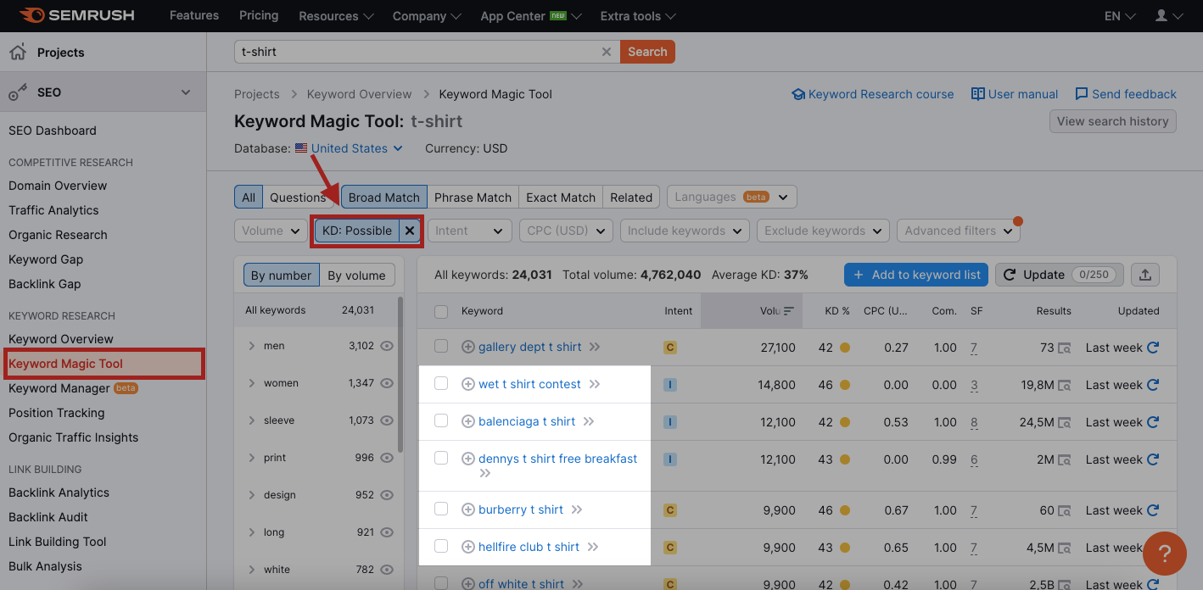Open Exclude keywords dropdown
Viewport: 1203px width, 590px height.
click(823, 231)
